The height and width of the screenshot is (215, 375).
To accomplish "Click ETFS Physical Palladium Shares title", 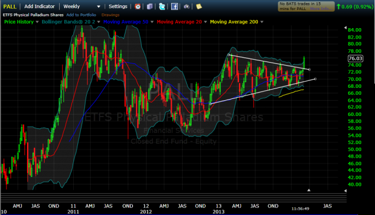I will 33,15.
